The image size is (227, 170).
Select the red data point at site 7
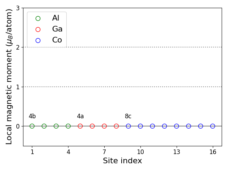(104, 126)
